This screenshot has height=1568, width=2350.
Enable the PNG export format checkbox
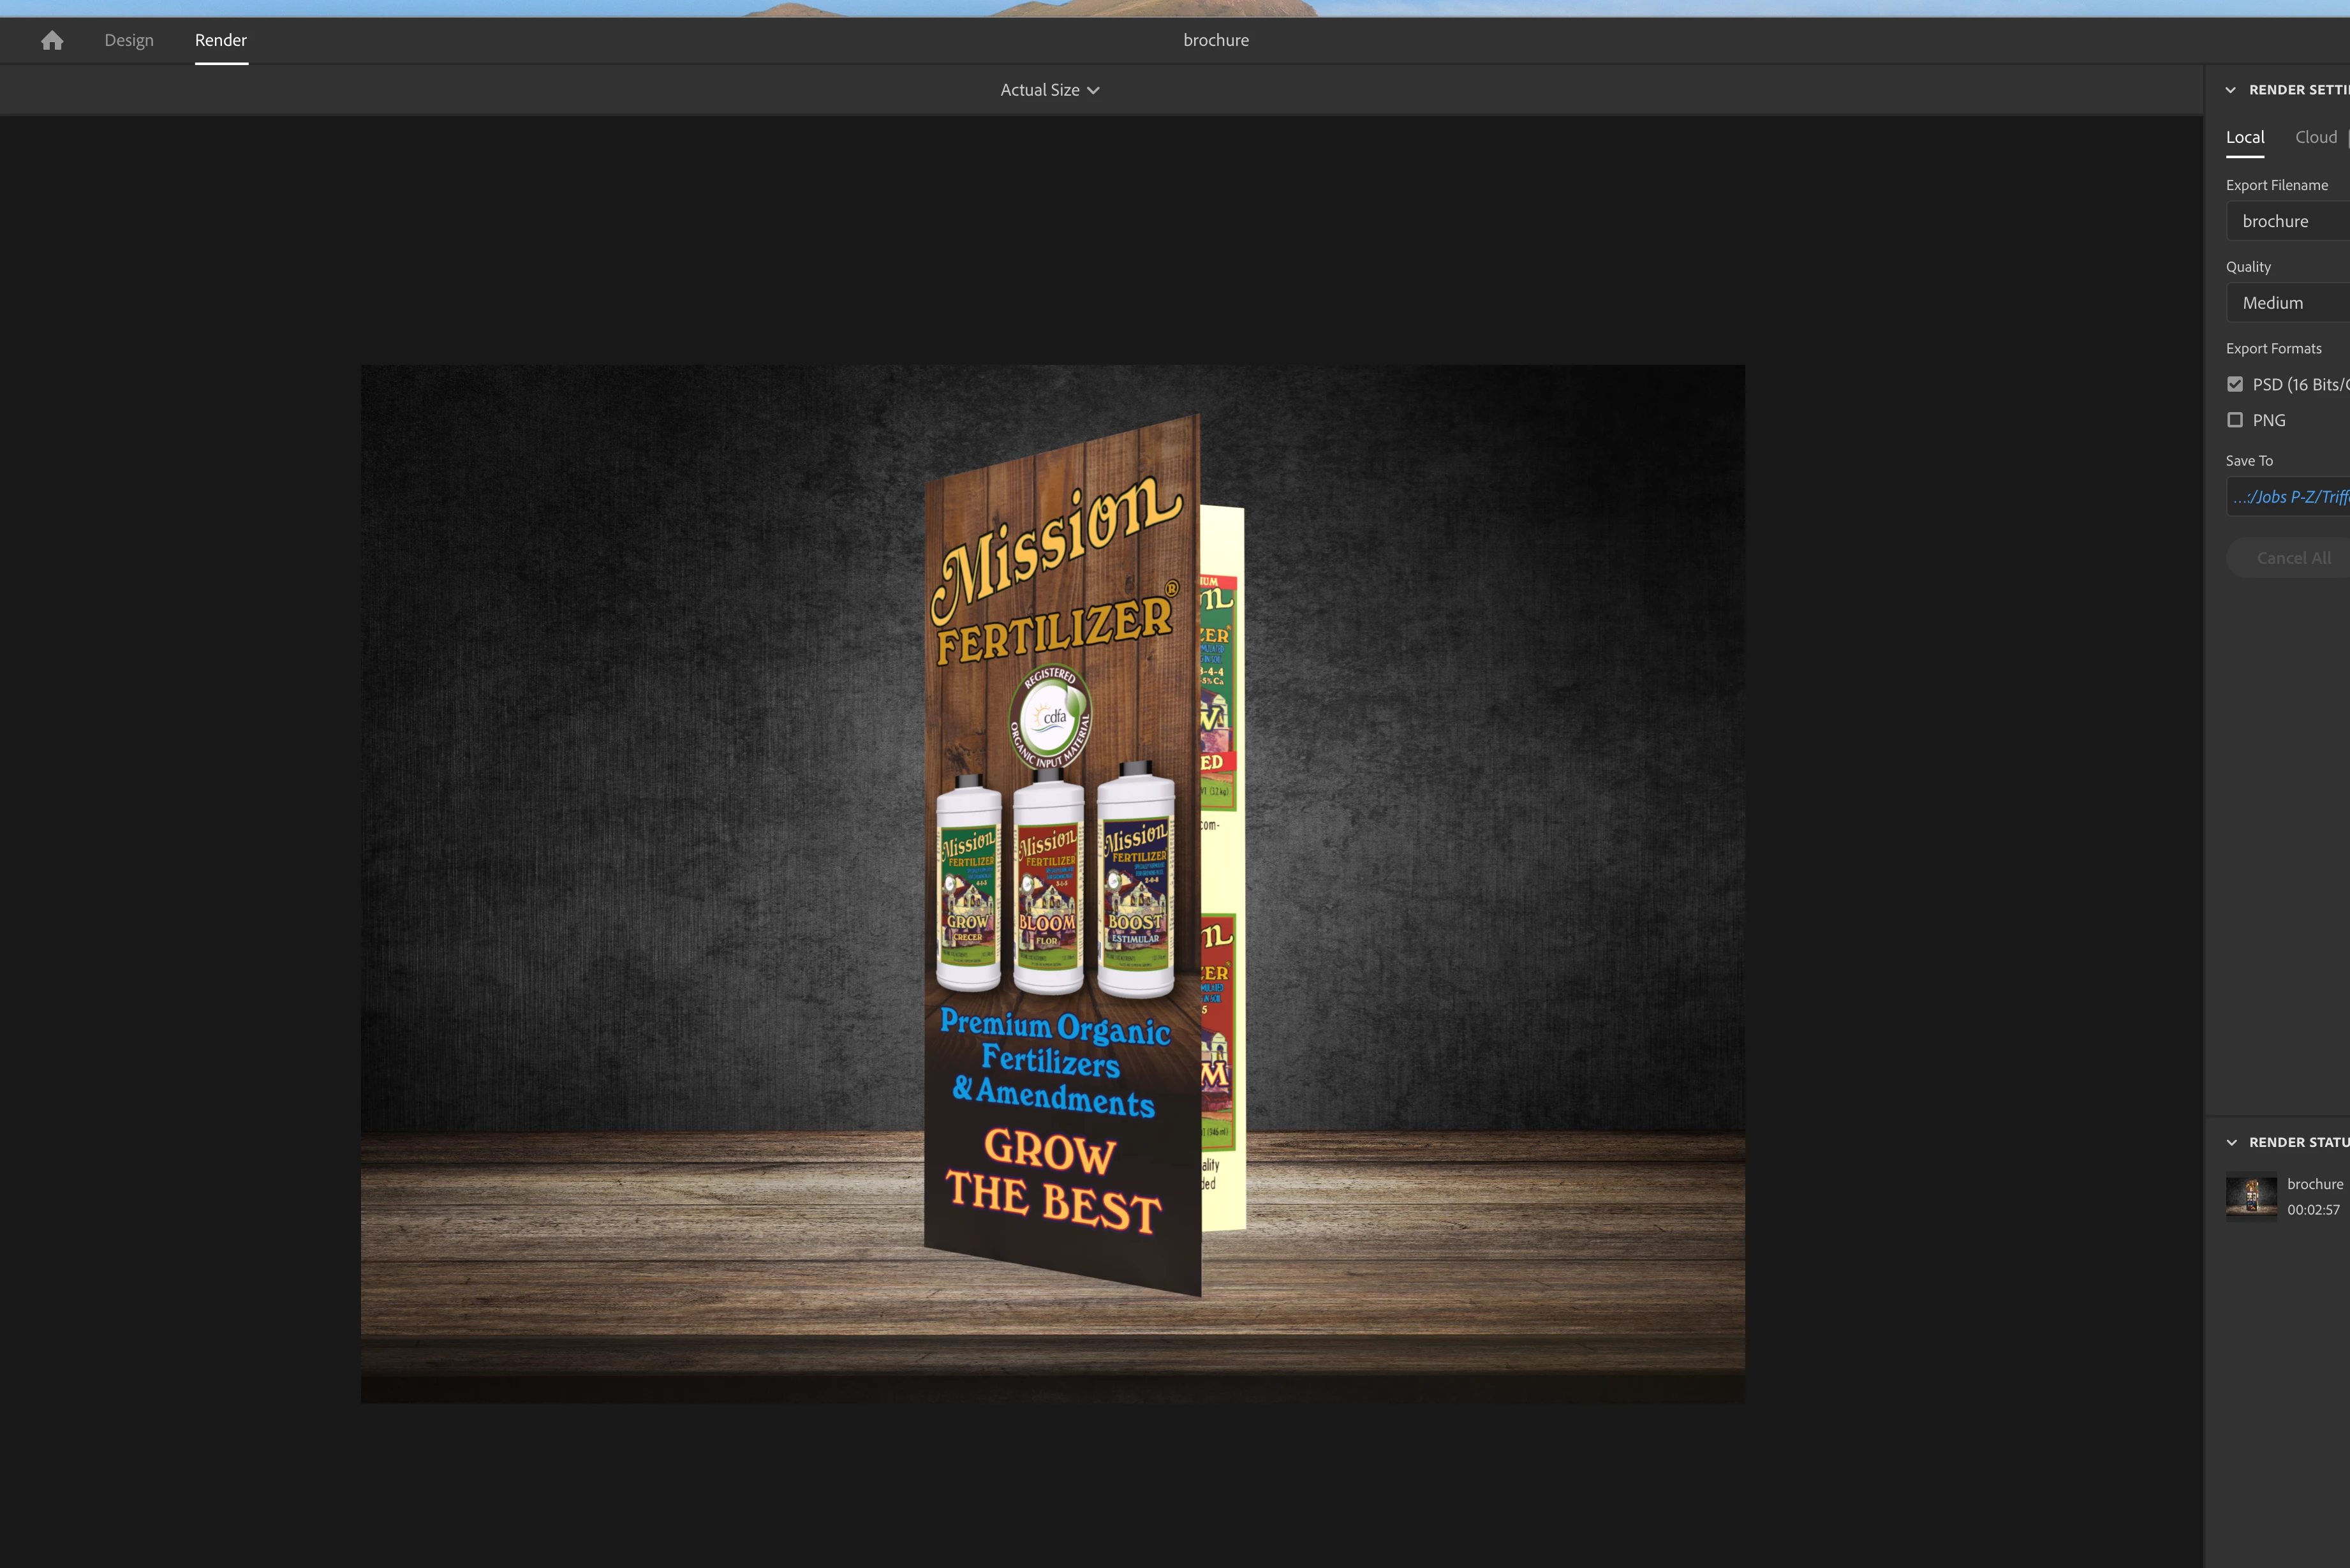[2235, 420]
